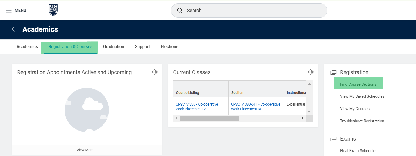Click table vertical scroll up arrow
Image resolution: width=416 pixels, height=156 pixels.
coord(309,84)
